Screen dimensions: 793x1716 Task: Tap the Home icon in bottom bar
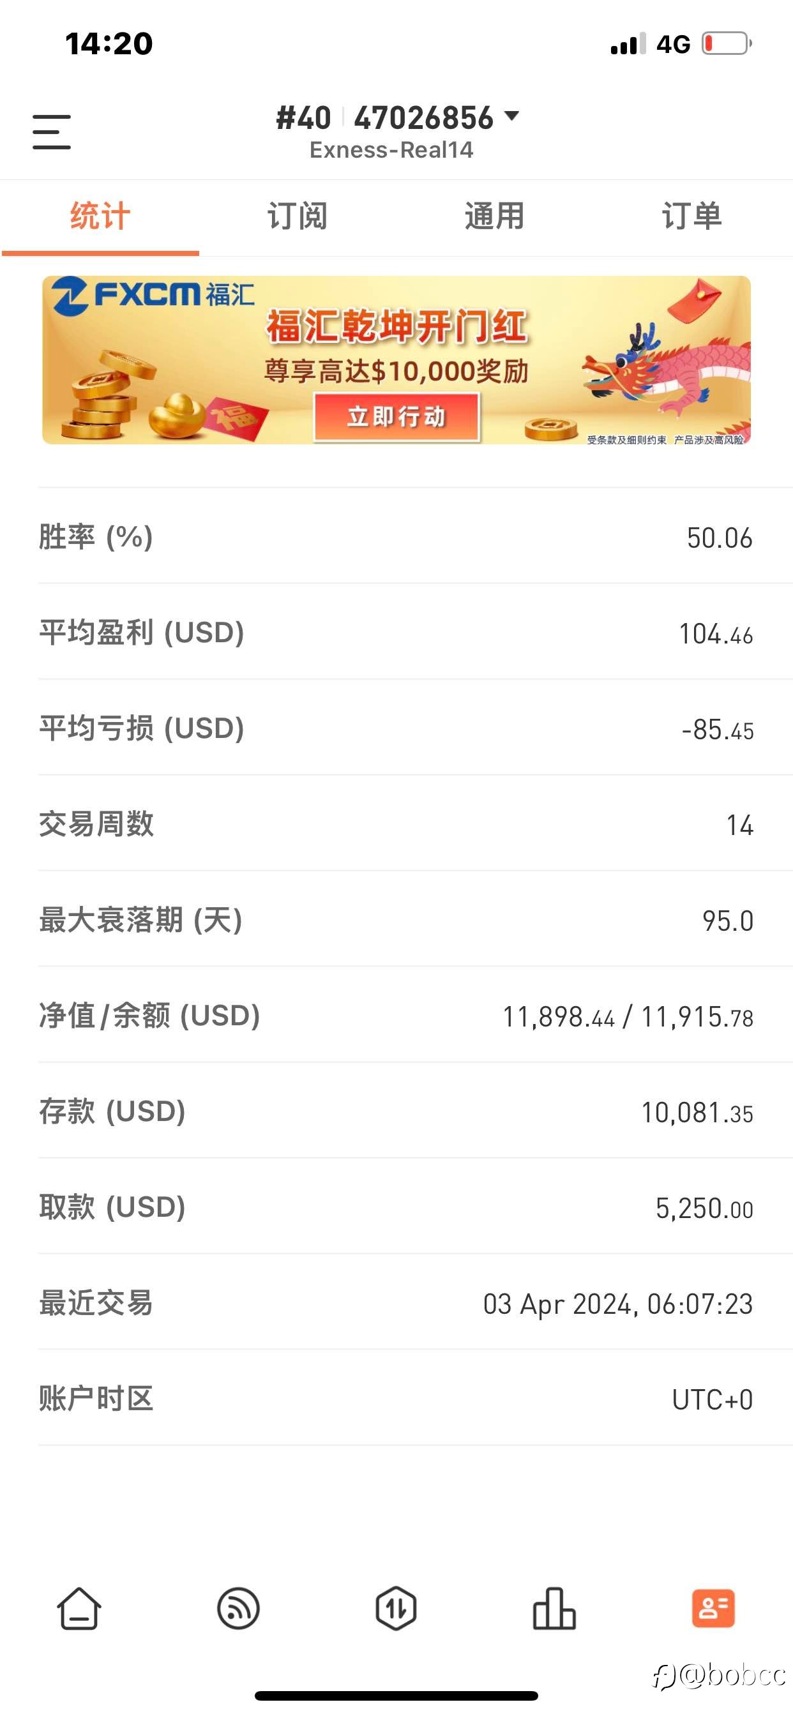pyautogui.click(x=79, y=1608)
